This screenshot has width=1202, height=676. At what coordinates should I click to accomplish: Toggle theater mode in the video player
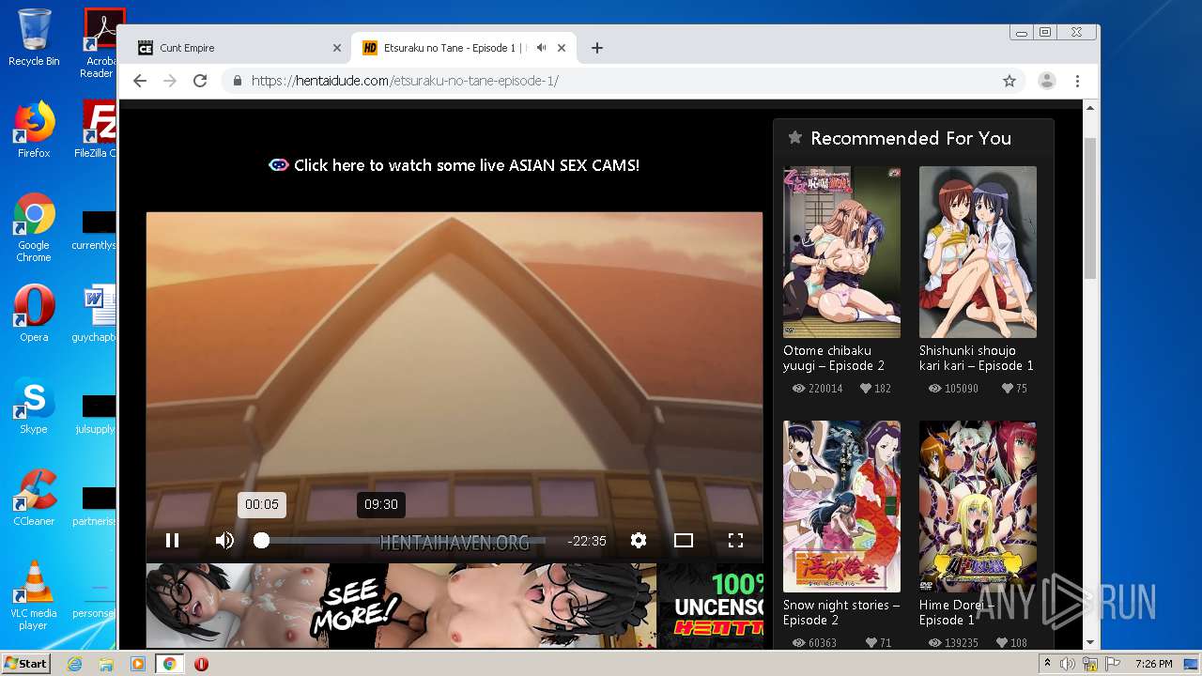684,540
